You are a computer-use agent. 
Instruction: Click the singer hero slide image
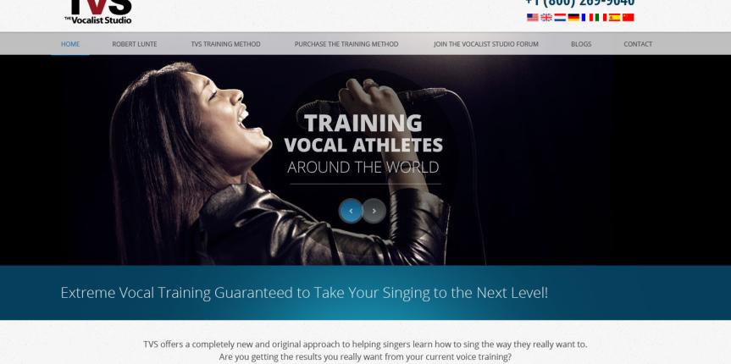tap(366, 160)
